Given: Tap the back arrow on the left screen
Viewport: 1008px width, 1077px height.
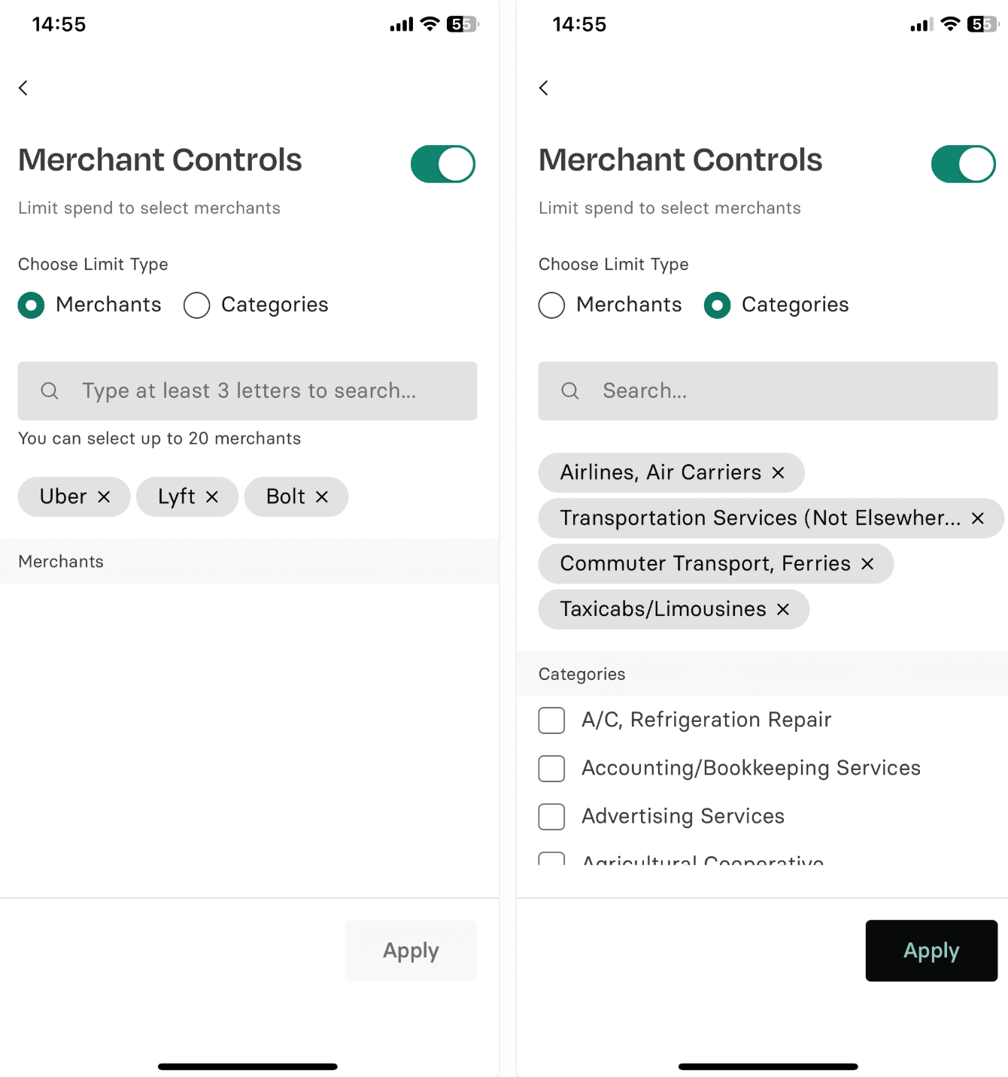Looking at the screenshot, I should (23, 88).
